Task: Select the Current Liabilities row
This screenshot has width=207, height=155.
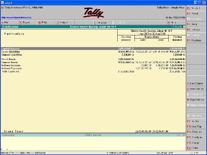Action: [x=93, y=55]
